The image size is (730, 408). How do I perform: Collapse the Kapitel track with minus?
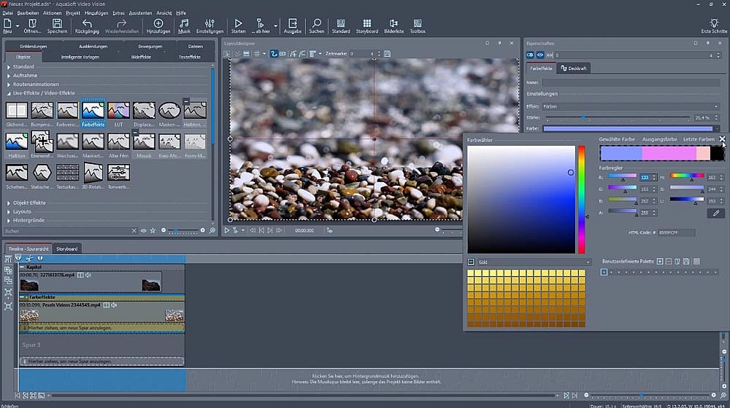[x=22, y=267]
